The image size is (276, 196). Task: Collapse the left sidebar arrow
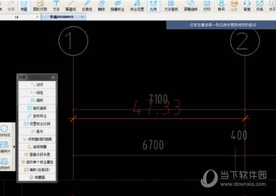coord(14,147)
